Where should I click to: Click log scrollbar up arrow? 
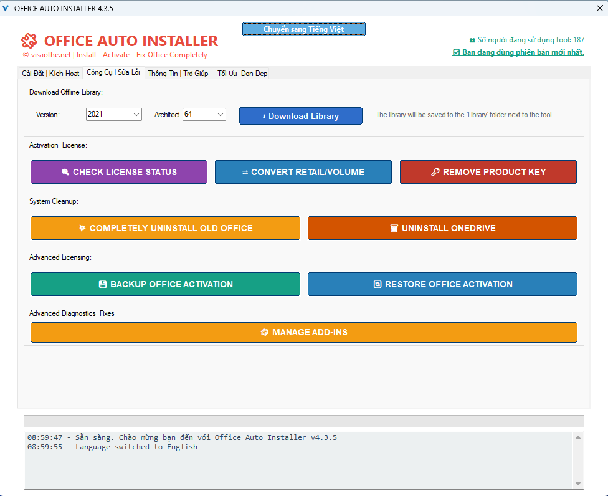click(x=577, y=437)
